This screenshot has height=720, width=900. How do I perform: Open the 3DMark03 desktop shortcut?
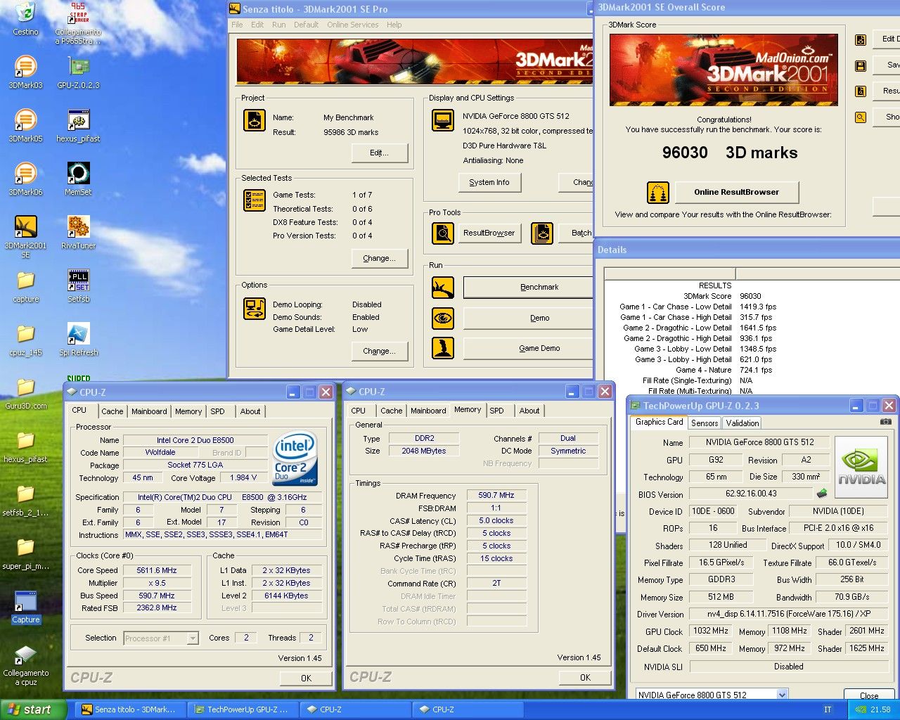point(25,72)
